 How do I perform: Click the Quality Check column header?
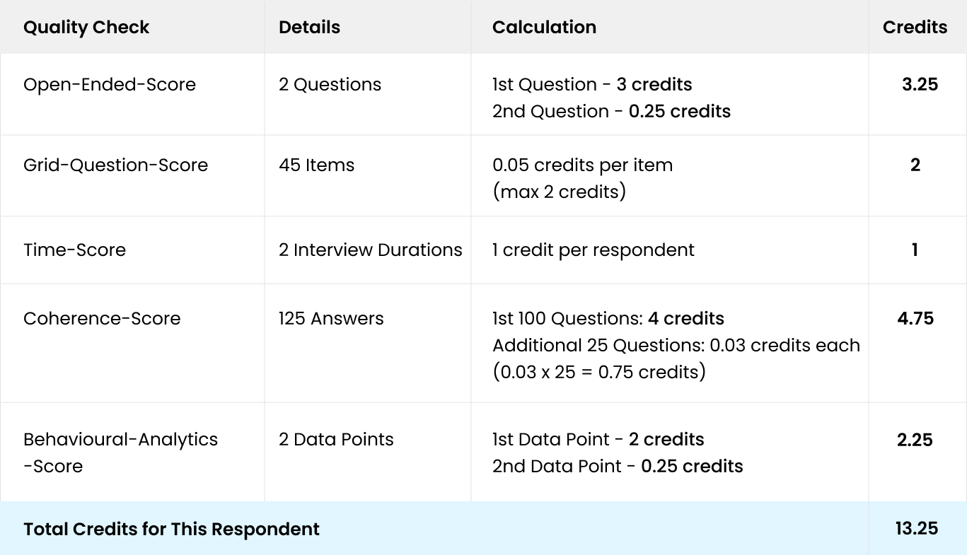coord(86,27)
